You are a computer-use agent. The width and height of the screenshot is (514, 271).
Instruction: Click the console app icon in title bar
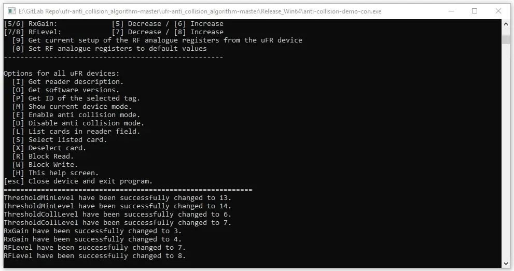pyautogui.click(x=12, y=11)
